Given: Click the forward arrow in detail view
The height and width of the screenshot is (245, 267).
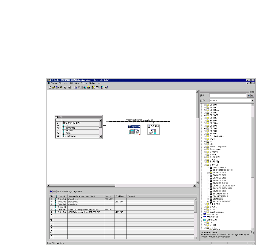Looking at the screenshot, I should [55, 192].
